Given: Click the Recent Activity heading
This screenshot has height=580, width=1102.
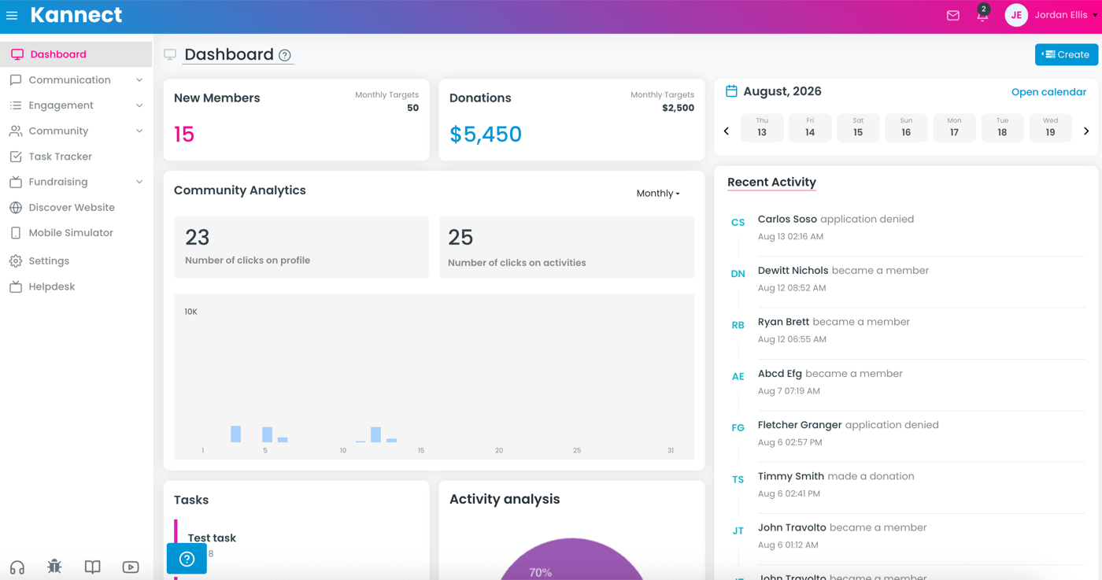Looking at the screenshot, I should (771, 182).
